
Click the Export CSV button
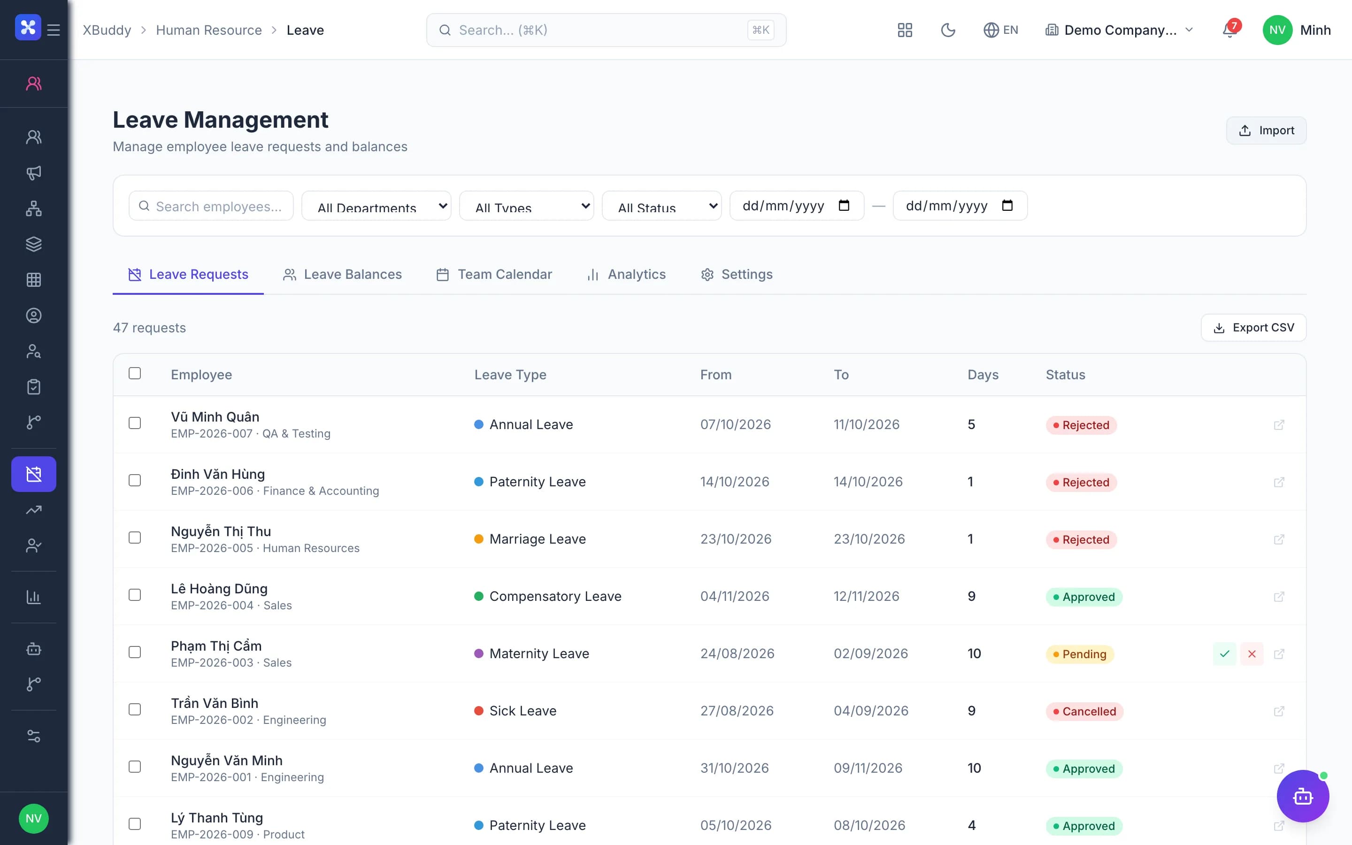[1254, 328]
